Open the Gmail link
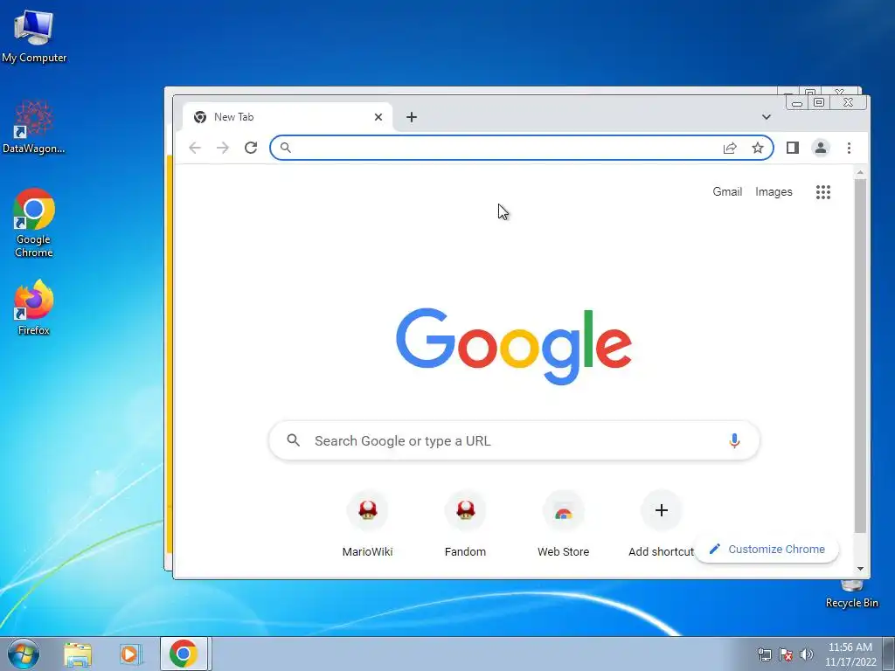This screenshot has height=671, width=895. click(x=727, y=191)
